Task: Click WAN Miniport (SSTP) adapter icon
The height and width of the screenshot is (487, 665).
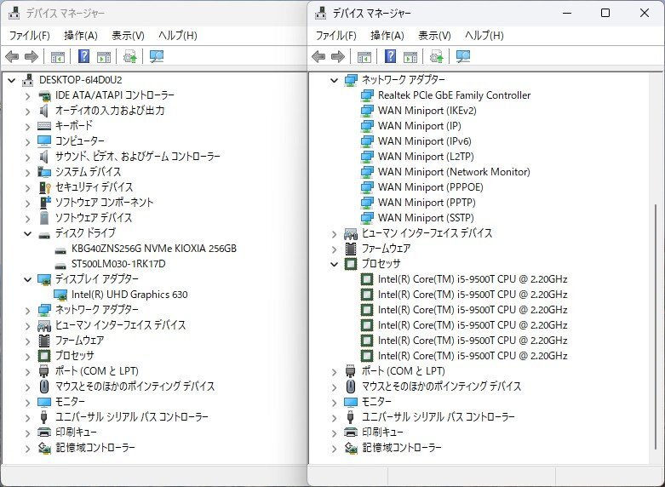Action: point(367,218)
